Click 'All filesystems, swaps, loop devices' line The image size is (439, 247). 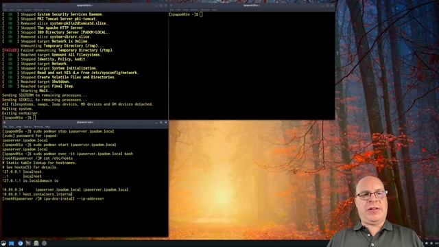click(x=78, y=104)
